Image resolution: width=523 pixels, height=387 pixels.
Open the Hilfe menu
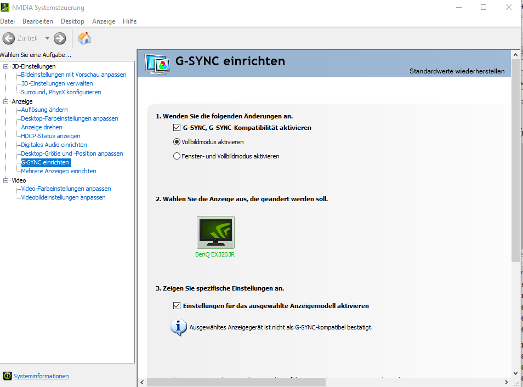(129, 21)
